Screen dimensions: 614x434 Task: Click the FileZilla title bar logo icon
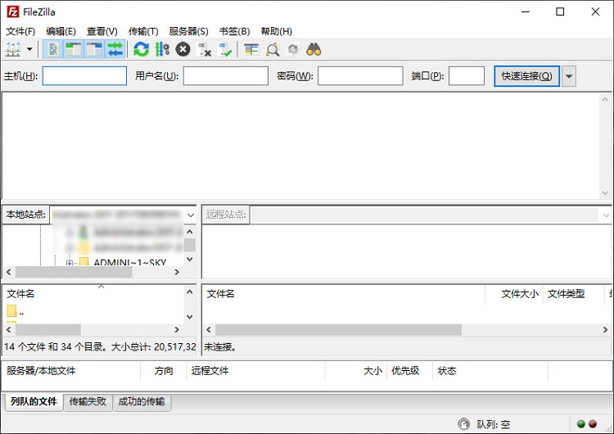(12, 11)
